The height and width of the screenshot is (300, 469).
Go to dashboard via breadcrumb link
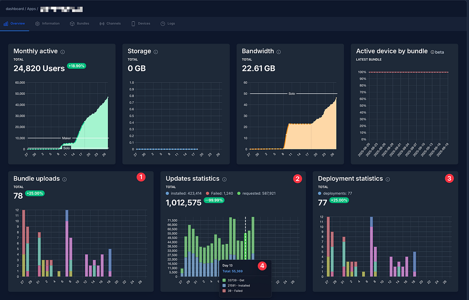tap(15, 9)
